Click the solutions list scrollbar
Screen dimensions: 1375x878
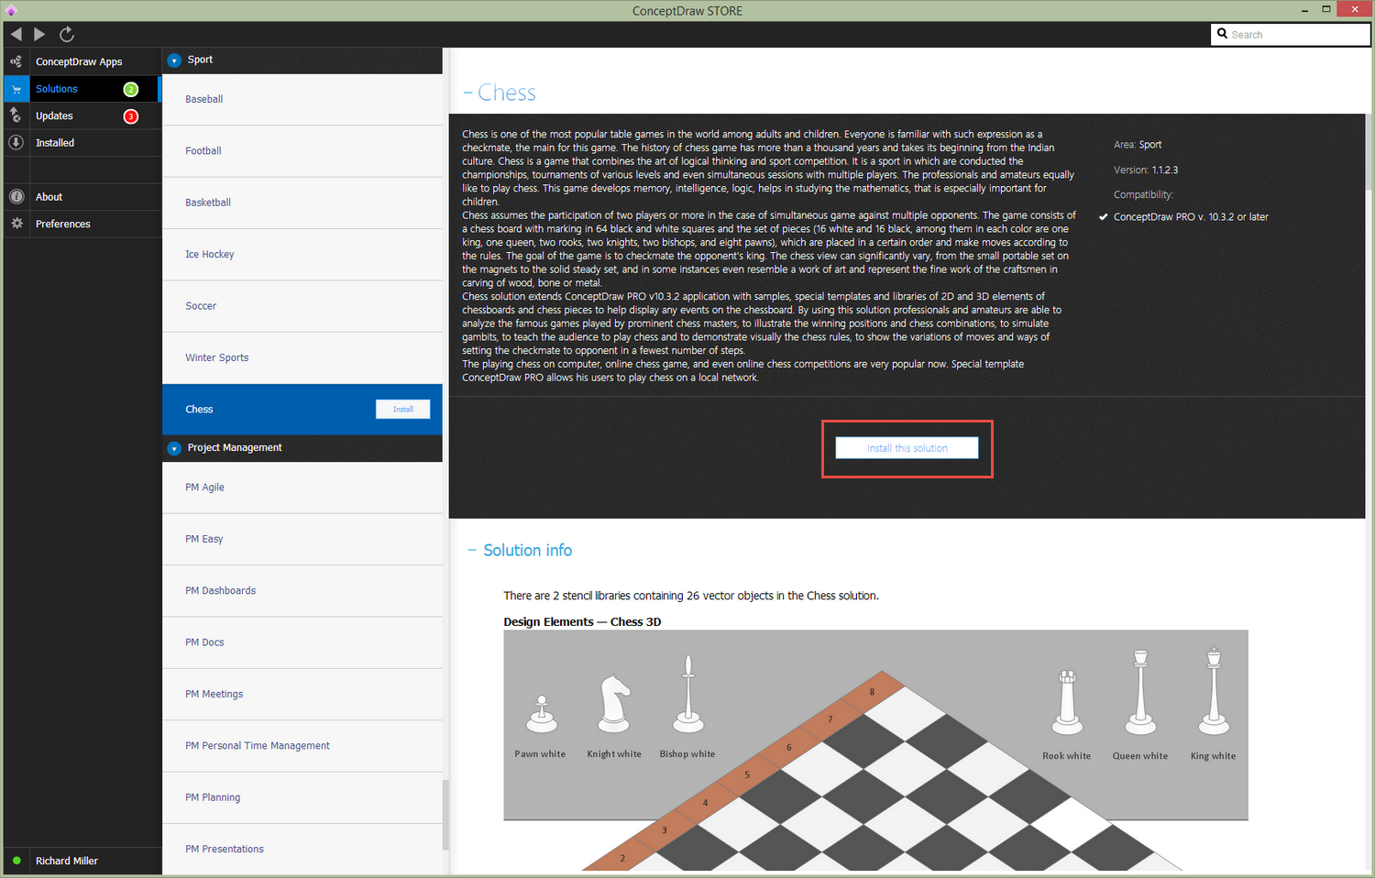pyautogui.click(x=445, y=815)
